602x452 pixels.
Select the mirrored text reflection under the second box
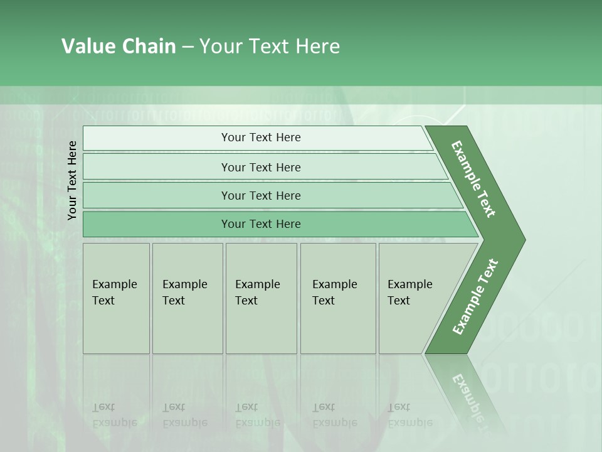point(184,415)
